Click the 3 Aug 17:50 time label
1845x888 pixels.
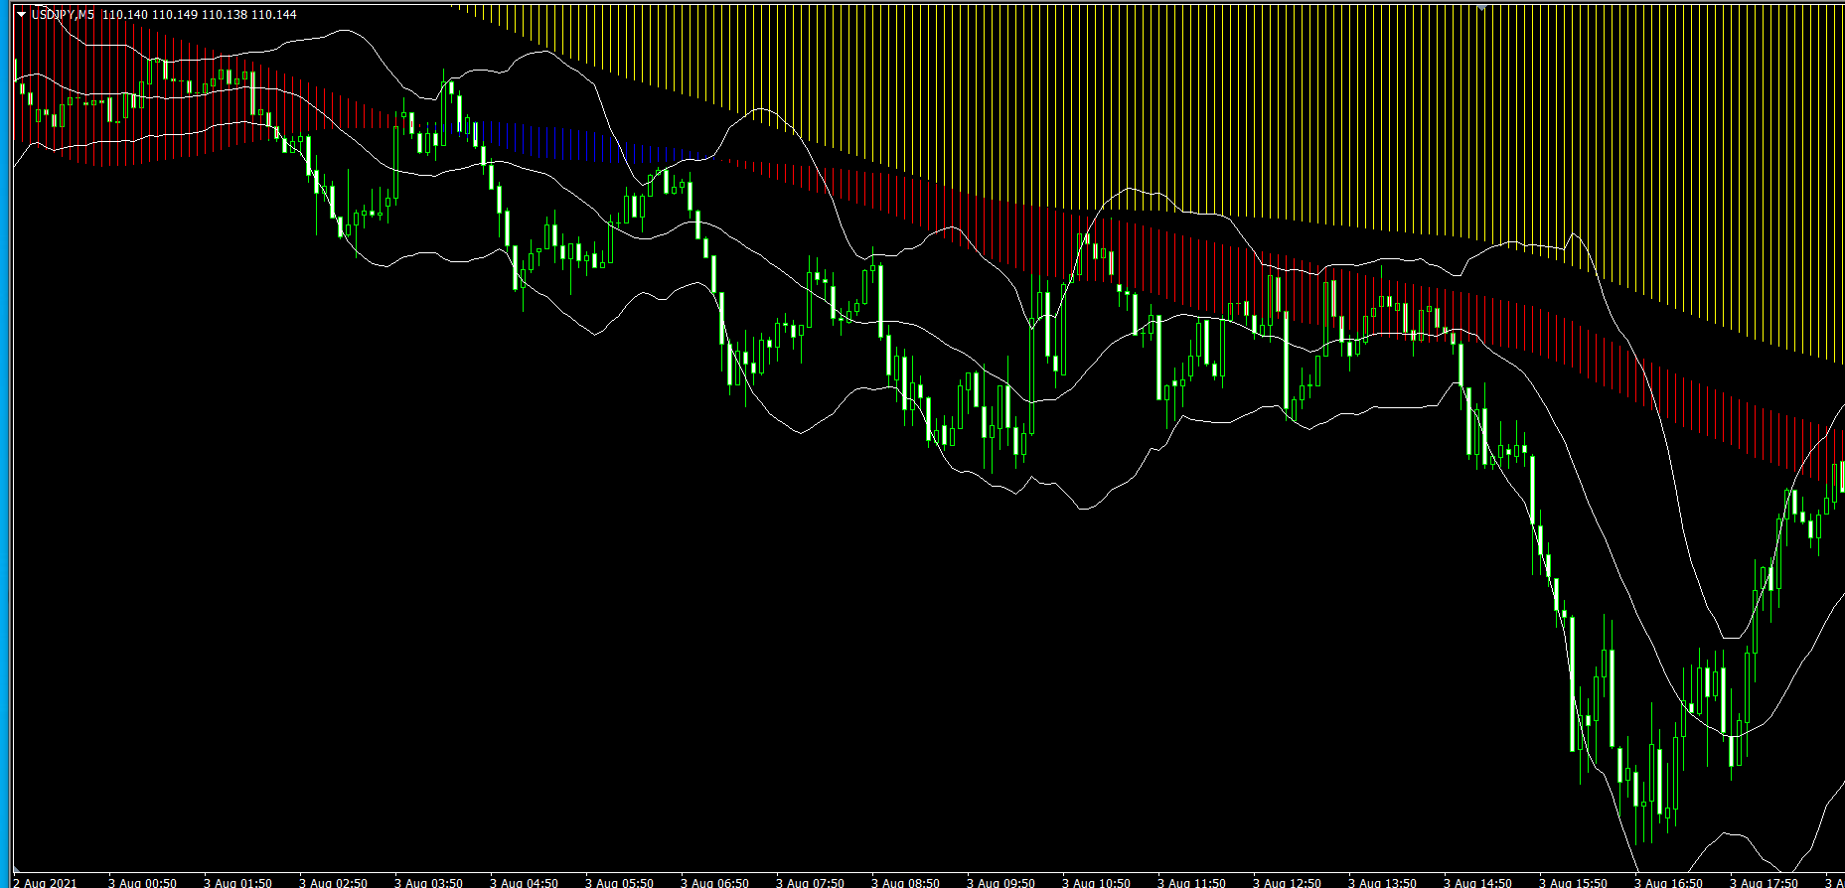pos(1764,882)
